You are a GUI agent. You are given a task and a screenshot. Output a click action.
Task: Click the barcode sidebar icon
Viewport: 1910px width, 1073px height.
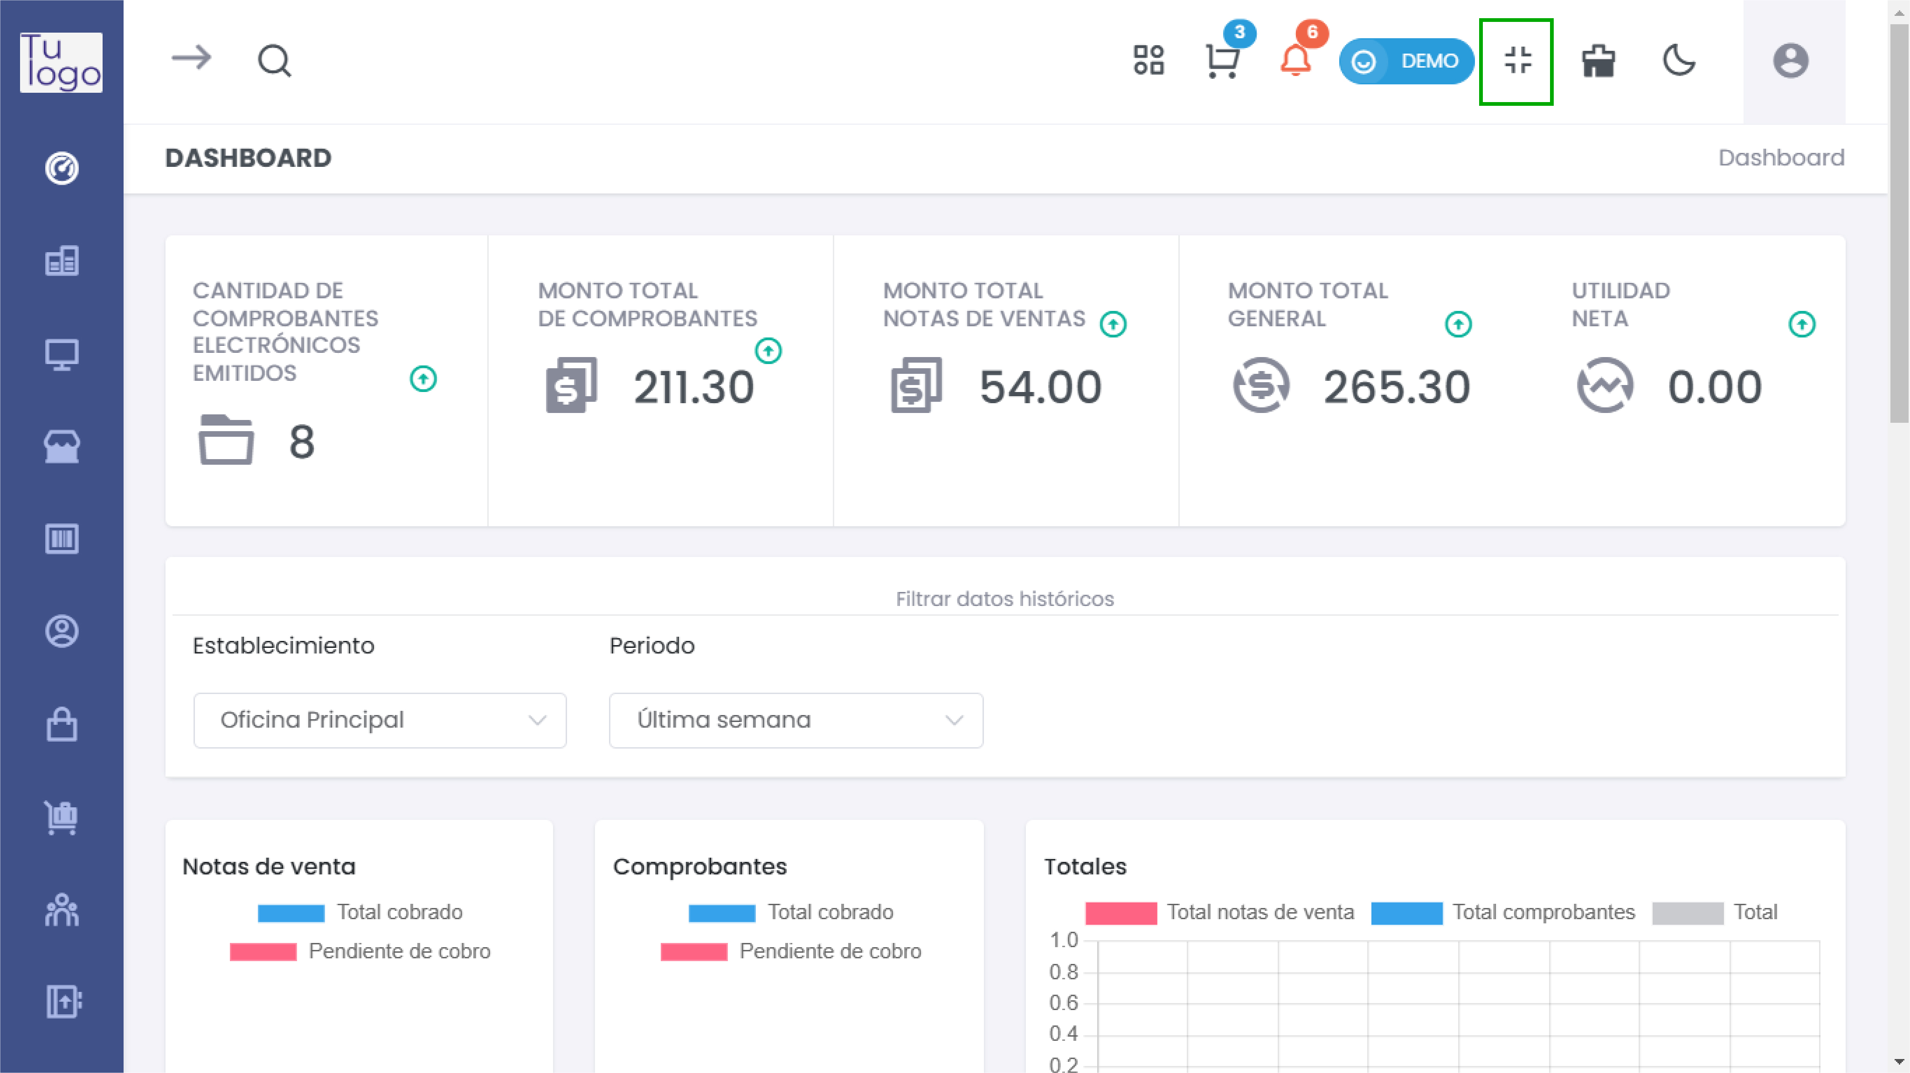click(x=62, y=539)
